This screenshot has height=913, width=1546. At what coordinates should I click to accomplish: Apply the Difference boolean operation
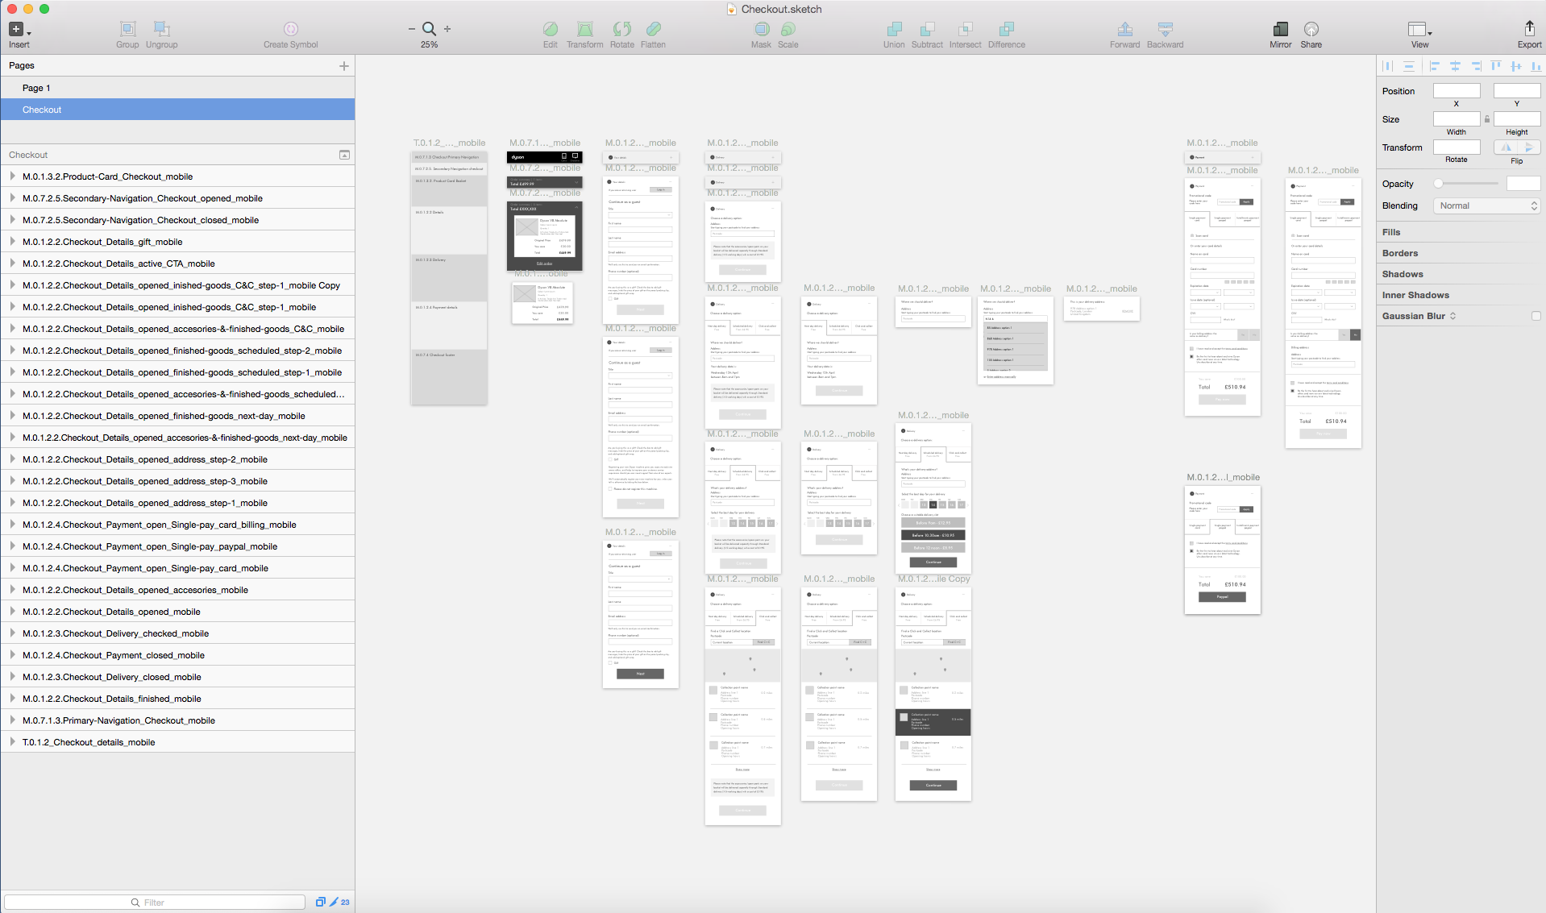pos(1006,29)
